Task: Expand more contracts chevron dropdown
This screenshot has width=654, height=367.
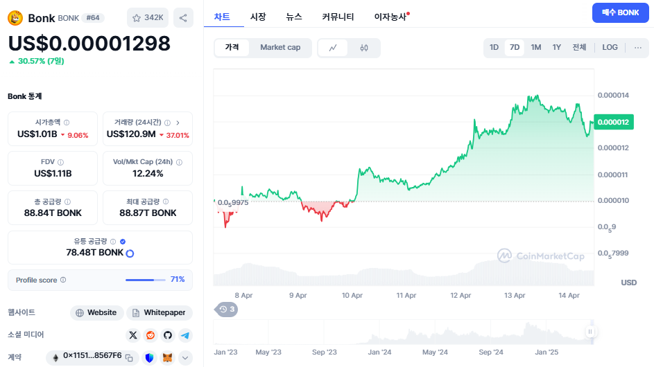Action: point(185,357)
